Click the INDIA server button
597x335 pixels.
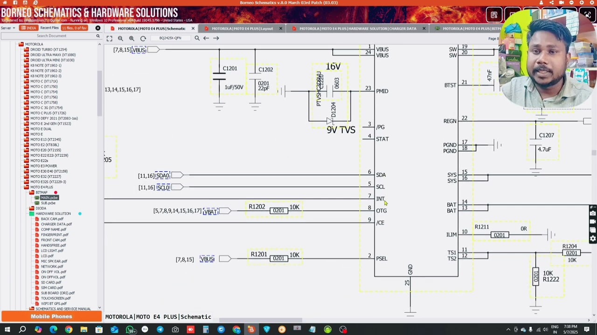[x=28, y=28]
